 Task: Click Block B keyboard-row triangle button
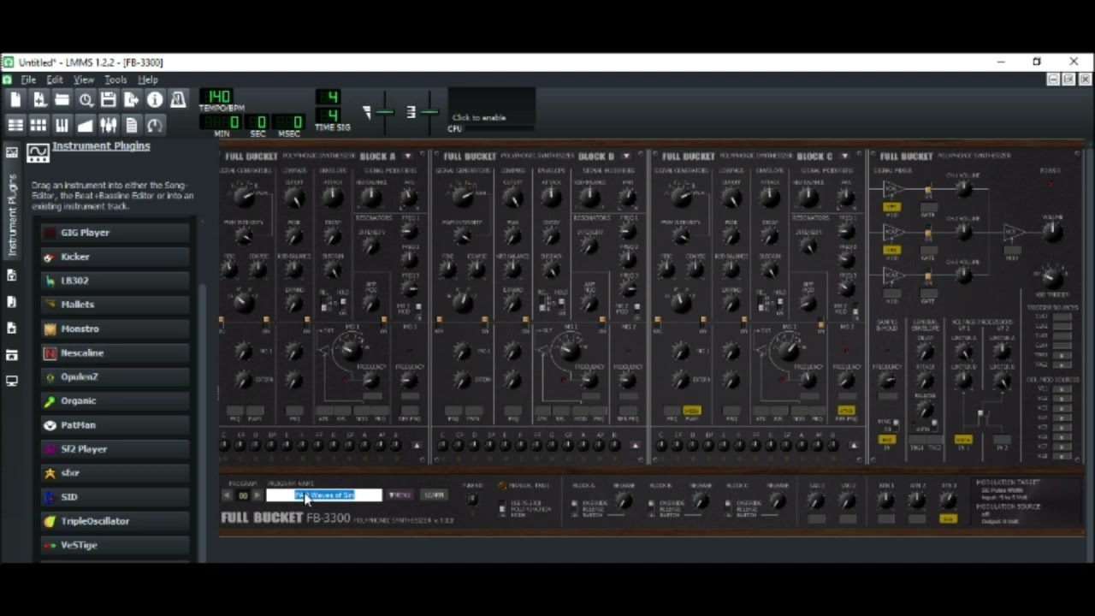click(635, 445)
